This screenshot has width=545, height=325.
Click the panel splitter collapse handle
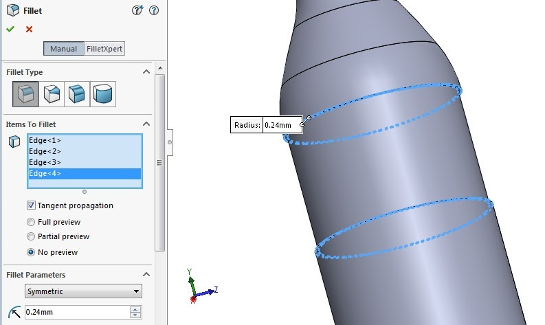tap(170, 142)
